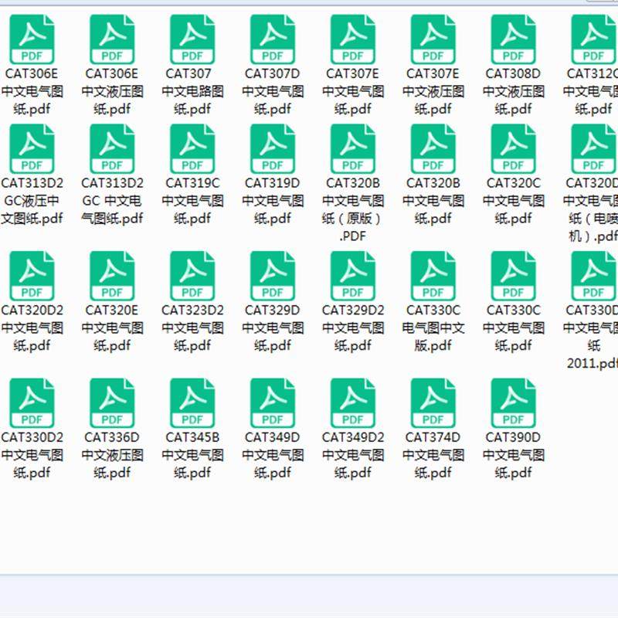Click CAT313D2 GC 中文电气图纸 PDF icon
This screenshot has width=618, height=618.
112,148
